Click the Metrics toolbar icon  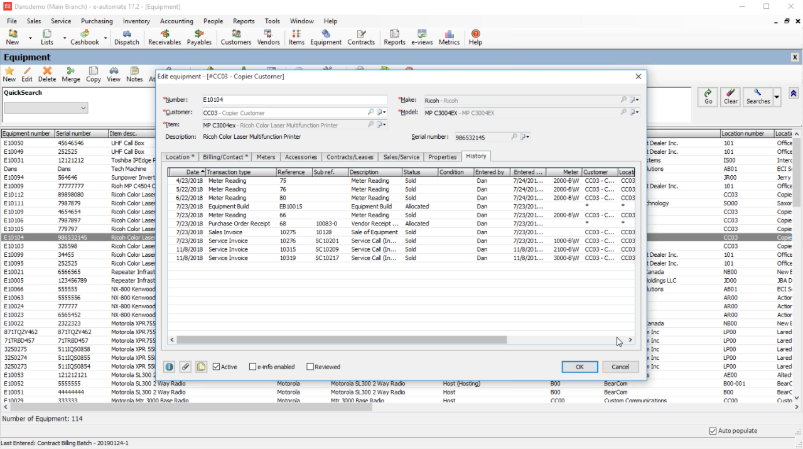click(x=449, y=37)
